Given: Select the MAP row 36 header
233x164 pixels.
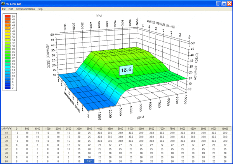Looking at the screenshot, I should pos(6,145).
